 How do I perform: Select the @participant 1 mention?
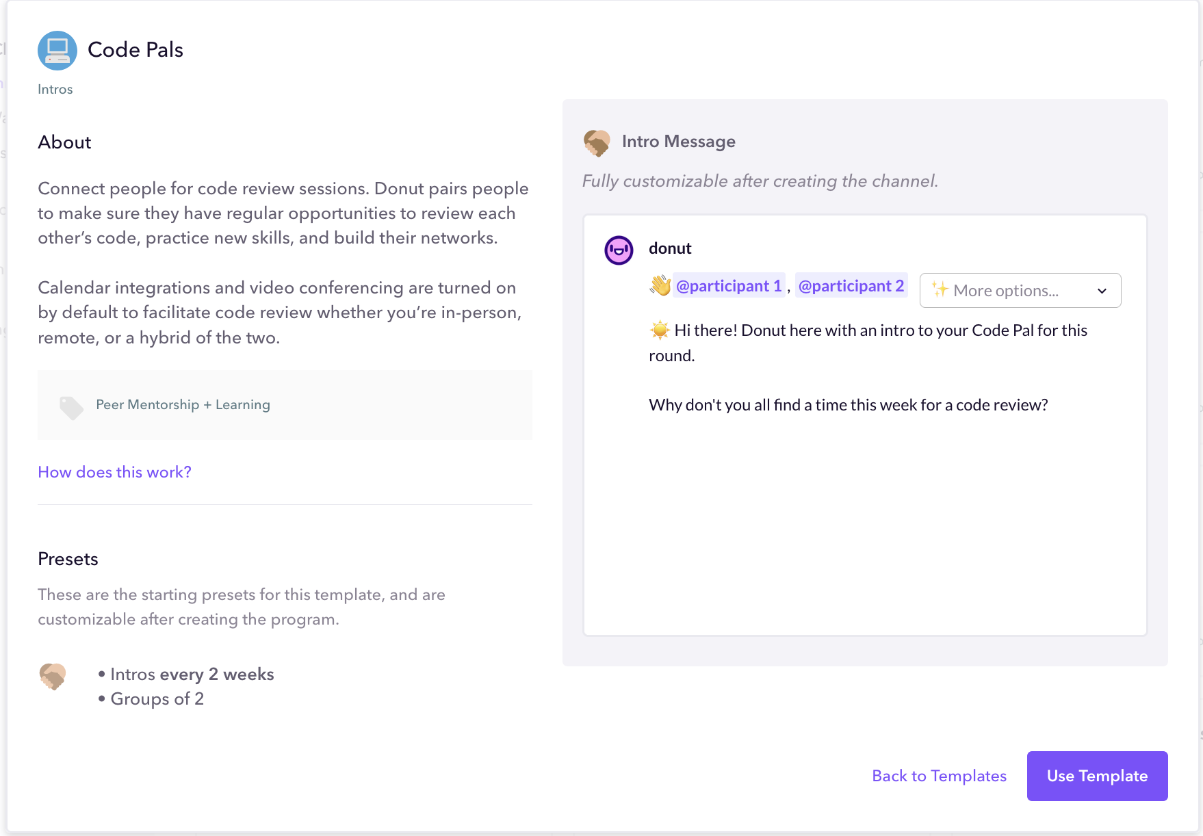(x=729, y=286)
